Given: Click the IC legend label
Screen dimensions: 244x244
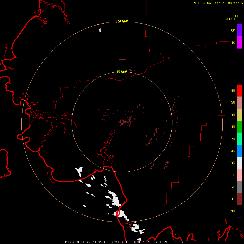Looking at the screenshot, I should point(233,175).
